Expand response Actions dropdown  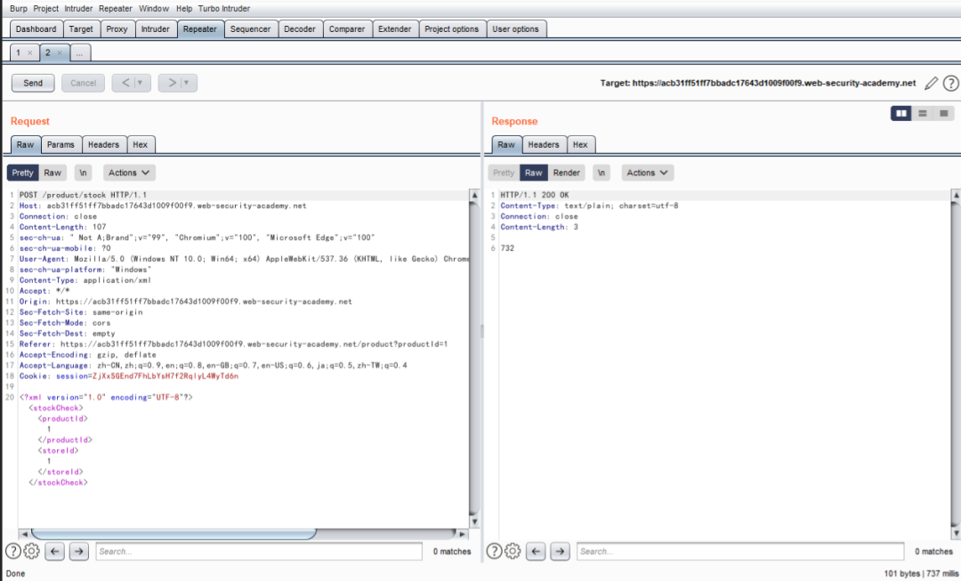[x=647, y=173]
